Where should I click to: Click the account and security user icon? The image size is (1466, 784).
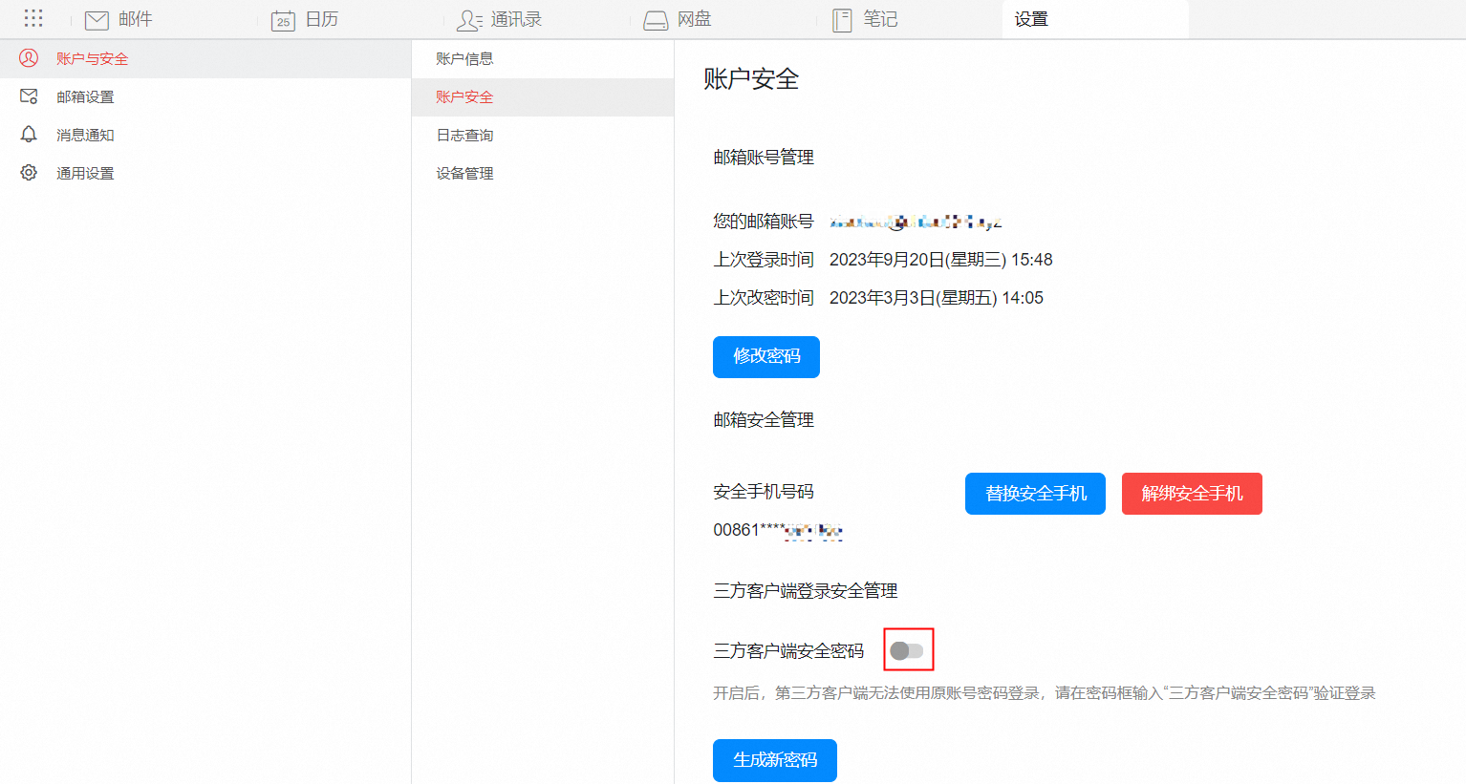tap(29, 58)
